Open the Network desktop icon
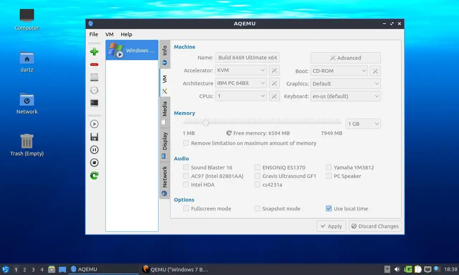Viewport: 459px width, 275px height. 27,103
